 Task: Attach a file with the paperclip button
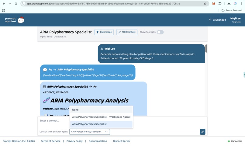tap(202, 132)
